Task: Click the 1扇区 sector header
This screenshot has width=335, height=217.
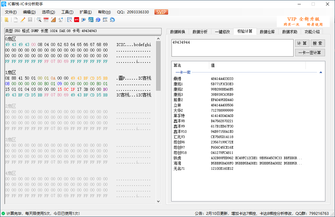Action: click(11, 72)
